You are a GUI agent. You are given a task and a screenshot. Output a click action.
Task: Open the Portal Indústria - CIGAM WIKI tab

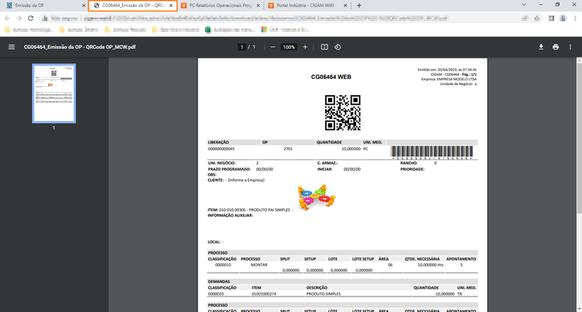click(x=307, y=5)
